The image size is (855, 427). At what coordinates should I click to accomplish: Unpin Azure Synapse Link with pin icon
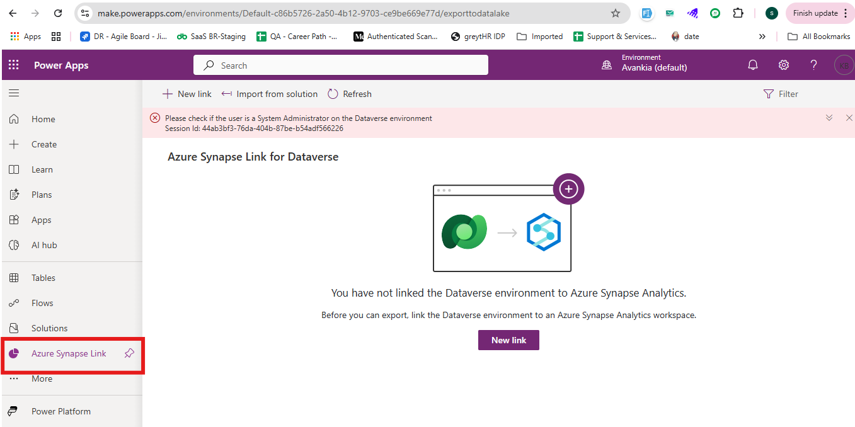pos(129,353)
